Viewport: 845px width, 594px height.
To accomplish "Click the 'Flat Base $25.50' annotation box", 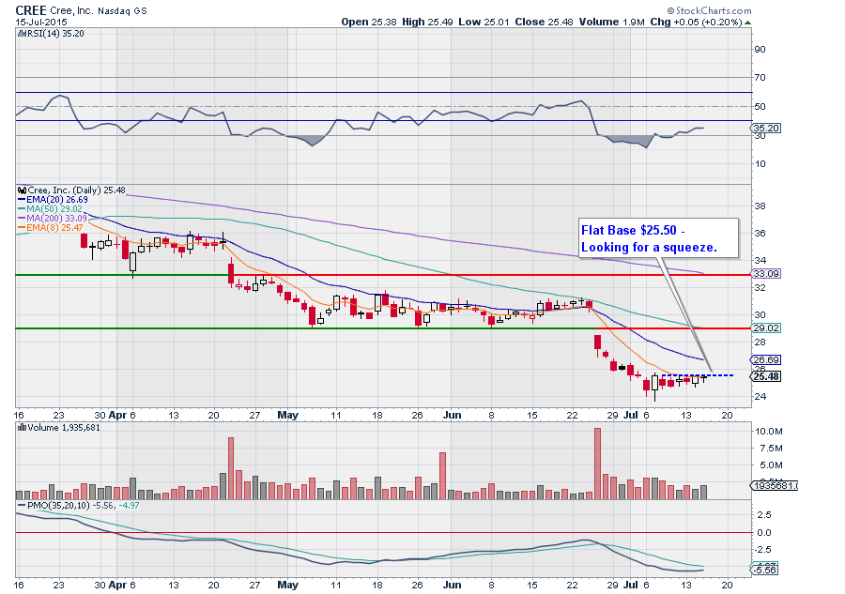I will [658, 238].
